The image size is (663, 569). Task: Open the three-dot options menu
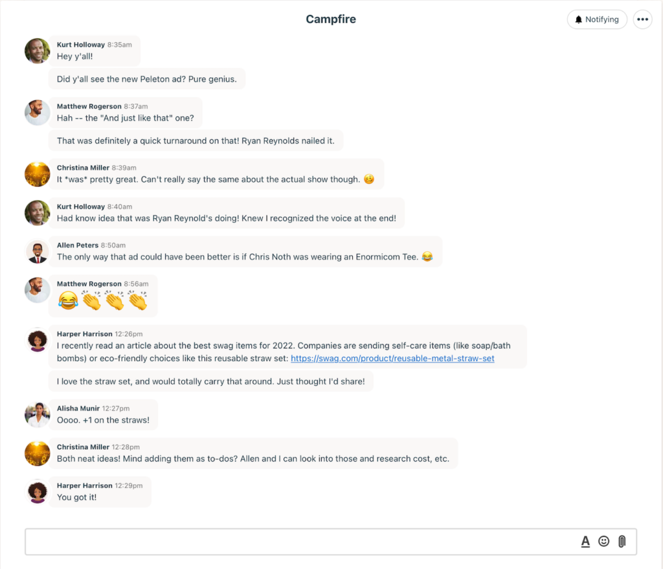(x=642, y=19)
